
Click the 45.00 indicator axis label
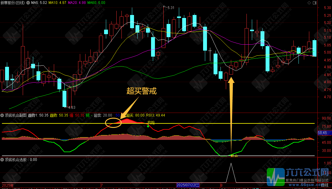click(326, 143)
